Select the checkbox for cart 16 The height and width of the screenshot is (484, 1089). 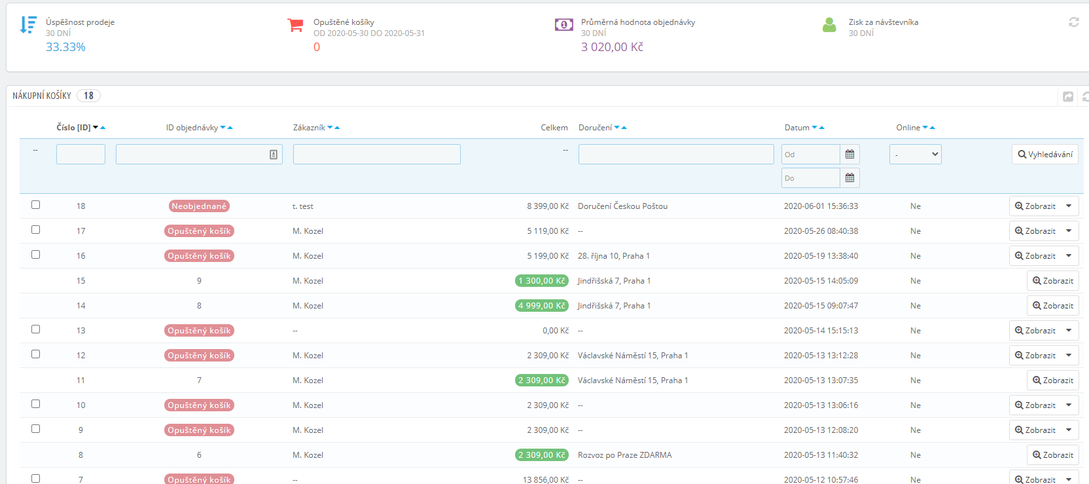pos(36,255)
